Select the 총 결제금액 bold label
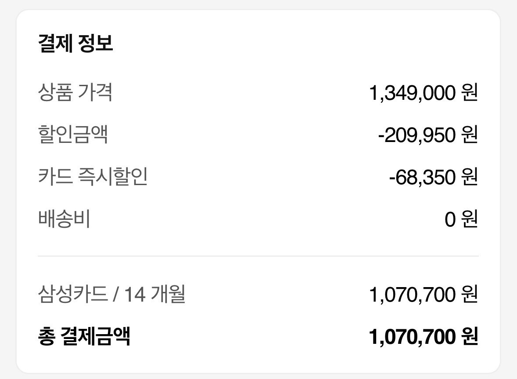The height and width of the screenshot is (379, 517). 84,336
